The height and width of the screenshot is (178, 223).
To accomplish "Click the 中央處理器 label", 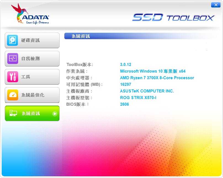I will [79, 78].
